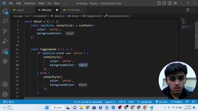
Task: Change line ending via CRLF status item
Action: click(131, 102)
